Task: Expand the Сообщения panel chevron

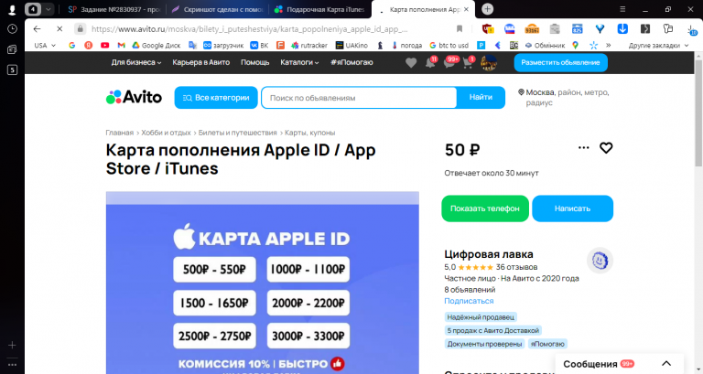Action: click(666, 363)
